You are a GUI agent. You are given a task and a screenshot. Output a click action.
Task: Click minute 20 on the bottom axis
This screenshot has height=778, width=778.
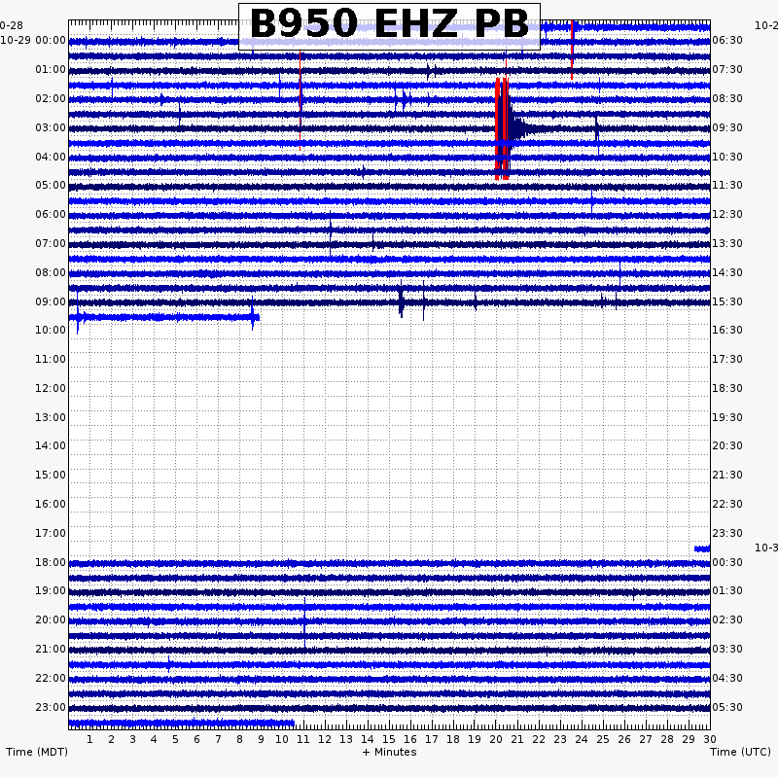pos(496,740)
